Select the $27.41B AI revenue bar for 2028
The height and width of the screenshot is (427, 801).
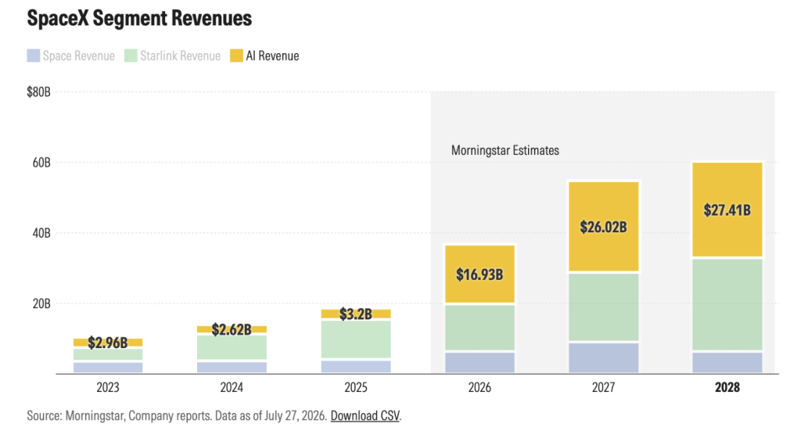coord(727,210)
